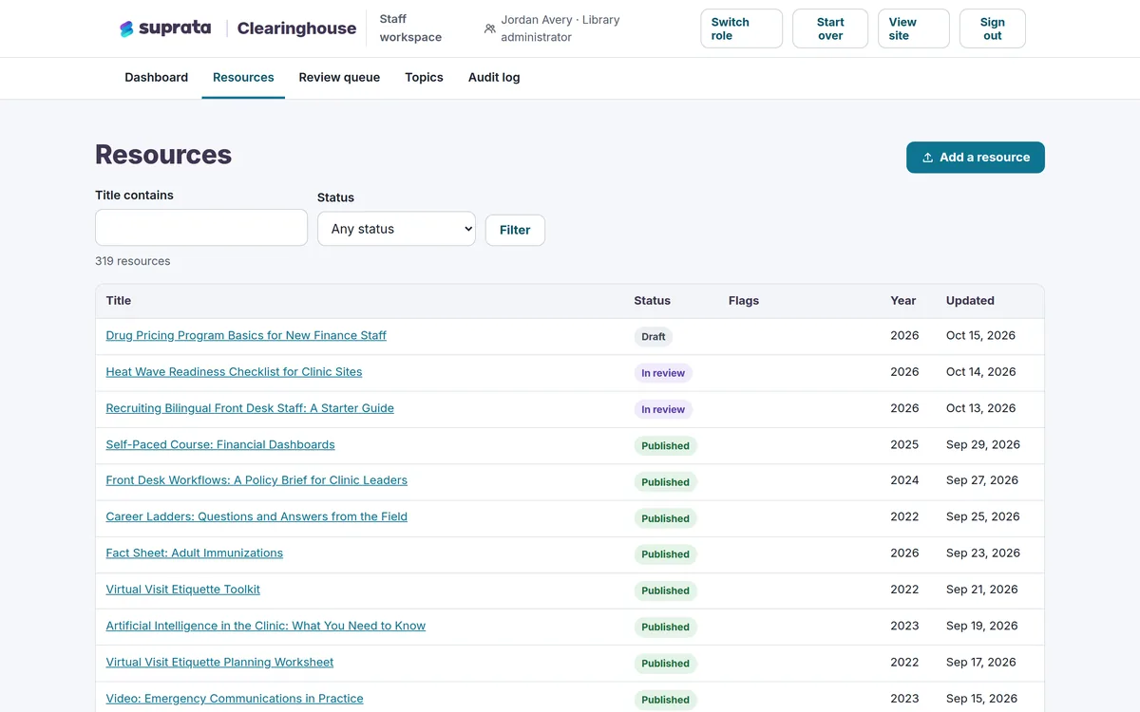Screen dimensions: 1140x712
Task: Open the Dashboard tab
Action: point(157,78)
